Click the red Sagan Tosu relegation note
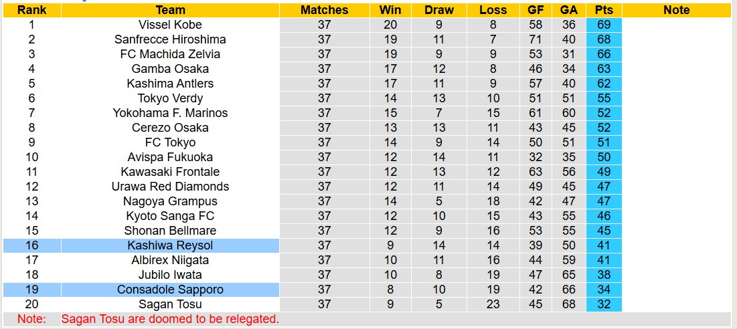This screenshot has width=737, height=329. coord(170,319)
